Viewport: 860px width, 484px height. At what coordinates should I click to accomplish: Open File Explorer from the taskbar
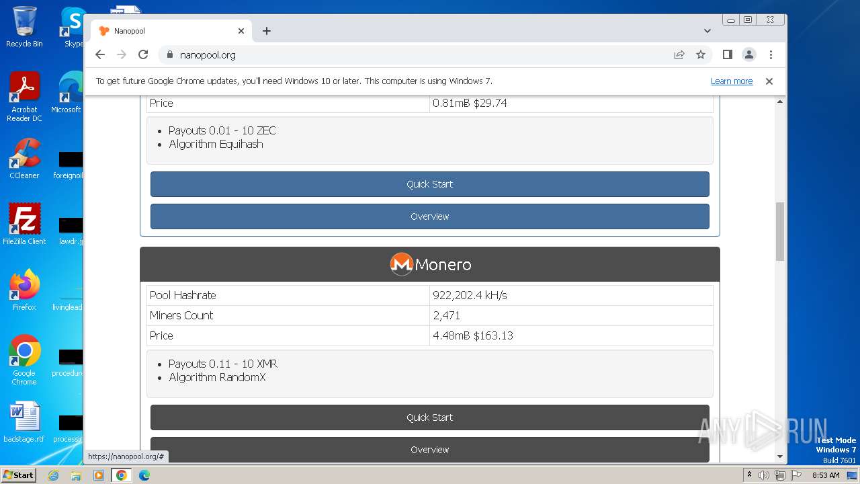[x=76, y=475]
